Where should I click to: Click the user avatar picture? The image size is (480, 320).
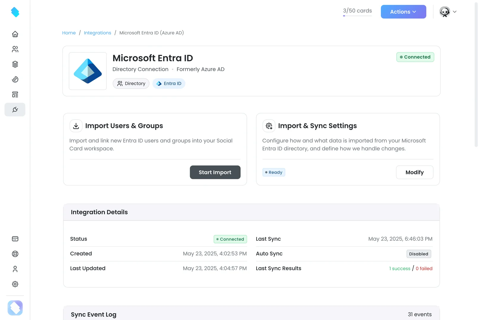445,12
